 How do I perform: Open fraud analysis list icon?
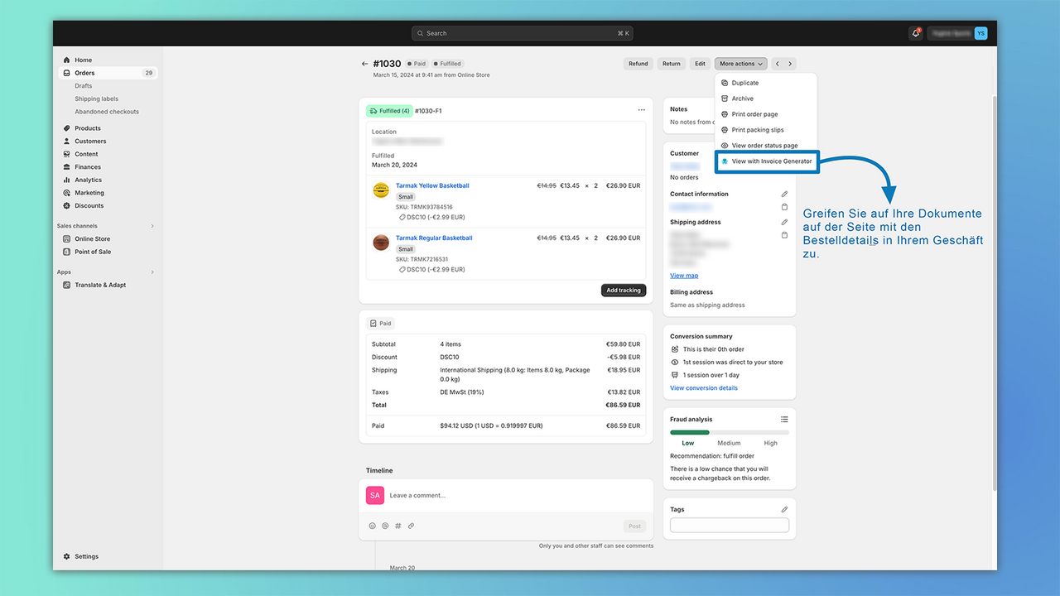pos(784,420)
